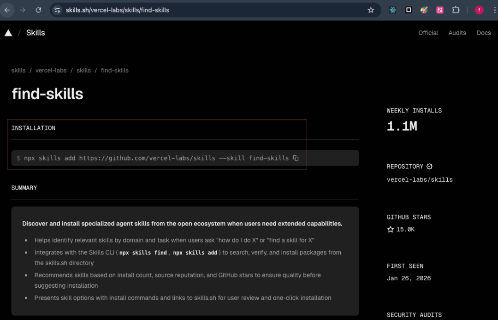Image resolution: width=498 pixels, height=320 pixels.
Task: View site information in the address bar
Action: tap(57, 10)
